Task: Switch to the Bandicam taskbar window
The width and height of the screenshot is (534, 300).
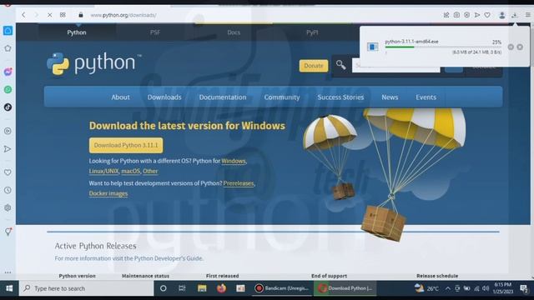Action: pyautogui.click(x=282, y=288)
